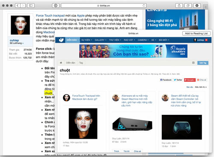This screenshot has width=214, height=157.
Task: Expand the BÀI MỚI menu
Action: (x=164, y=40)
